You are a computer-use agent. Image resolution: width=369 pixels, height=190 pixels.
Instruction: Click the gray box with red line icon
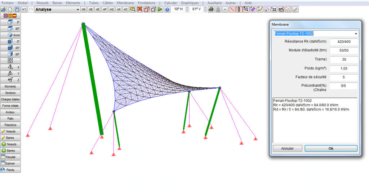[x=281, y=9]
